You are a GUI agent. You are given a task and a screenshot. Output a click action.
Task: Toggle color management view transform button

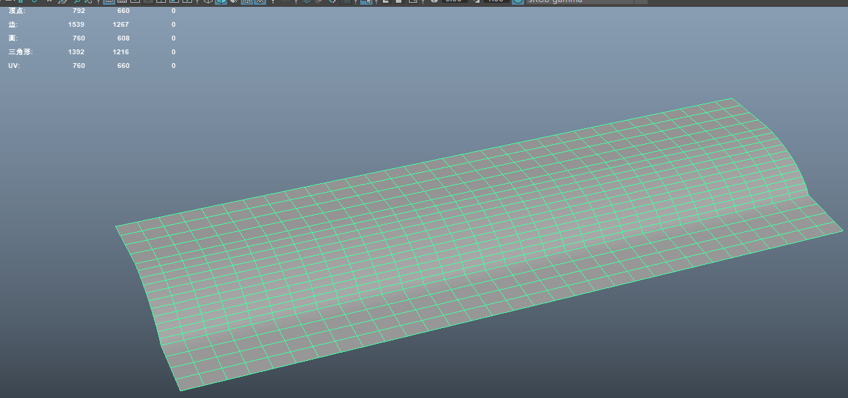[x=517, y=1]
